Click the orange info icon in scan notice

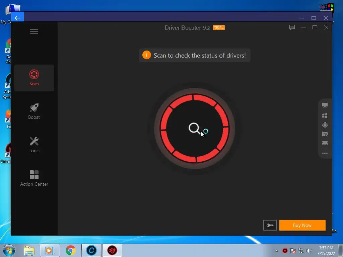click(x=147, y=55)
